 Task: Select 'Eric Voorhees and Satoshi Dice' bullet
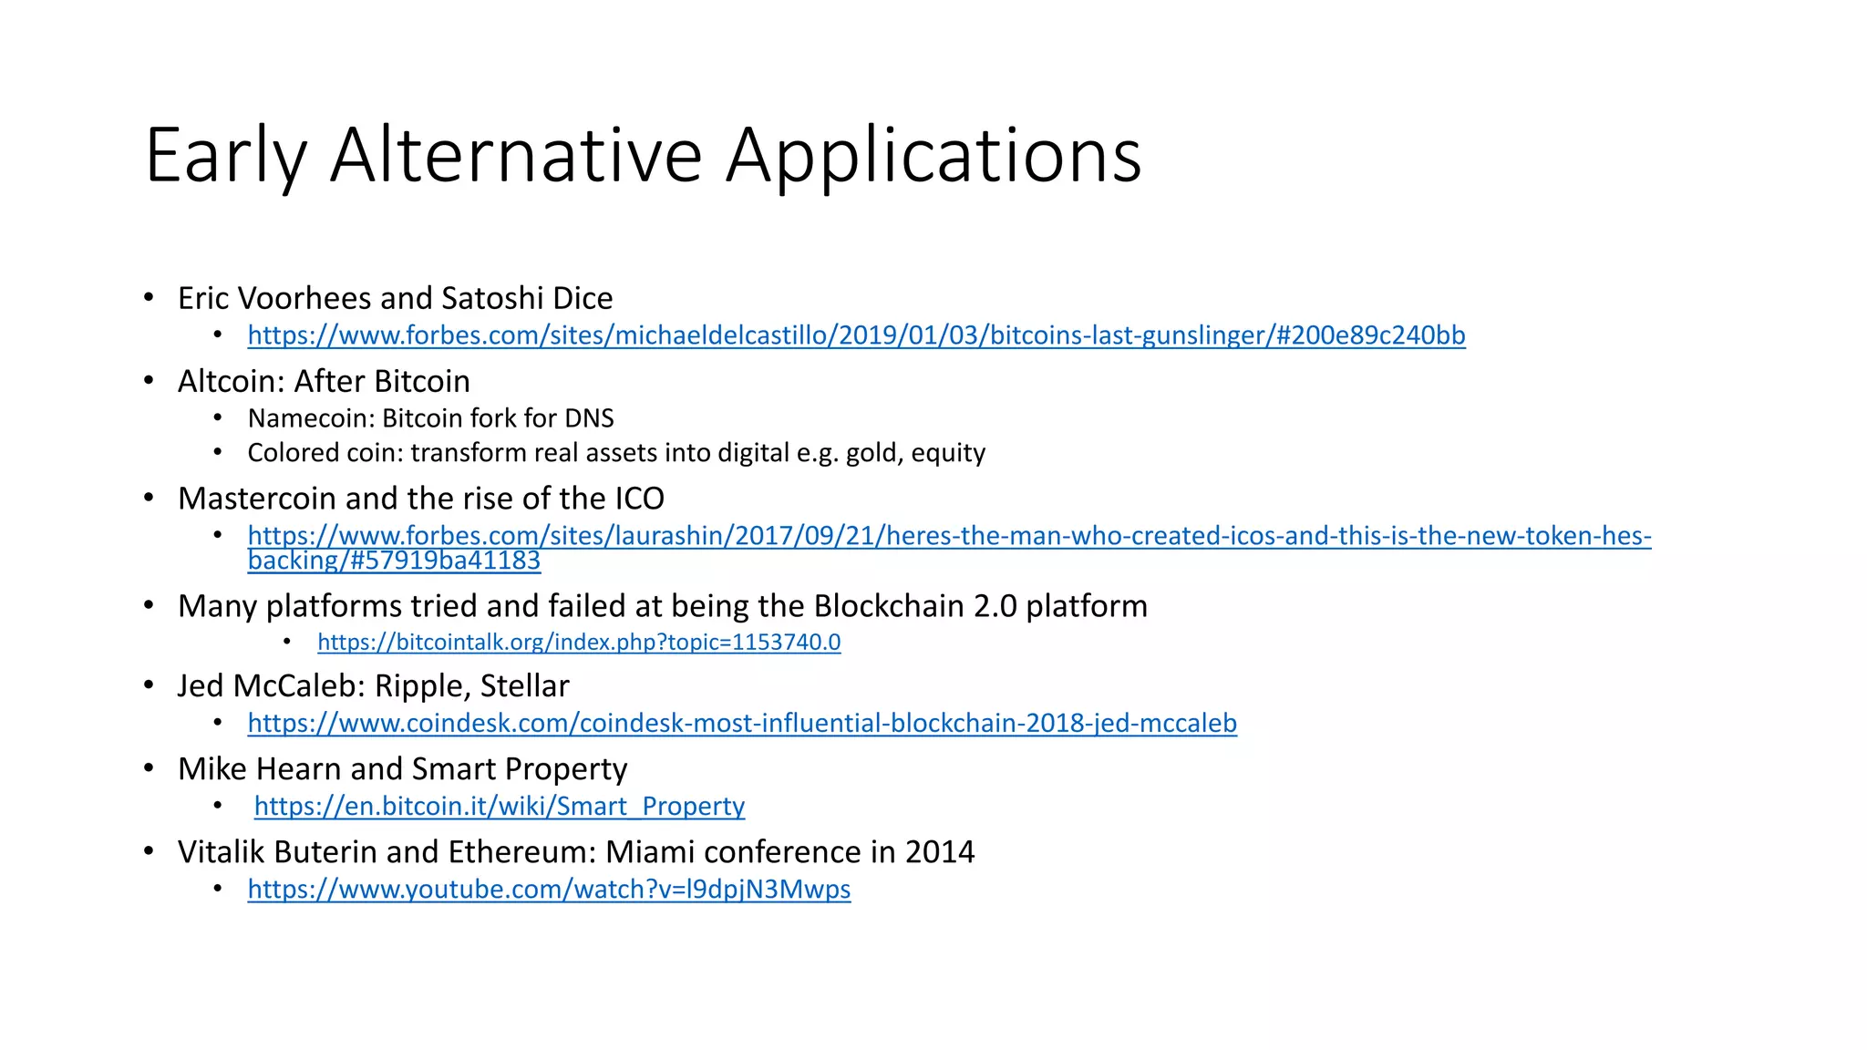pos(395,298)
